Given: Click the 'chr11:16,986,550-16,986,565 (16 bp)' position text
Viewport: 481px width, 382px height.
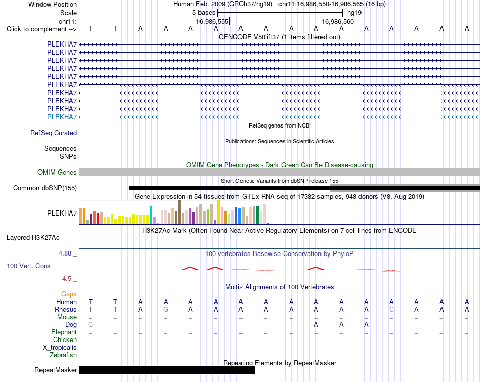Looking at the screenshot, I should coord(332,4).
